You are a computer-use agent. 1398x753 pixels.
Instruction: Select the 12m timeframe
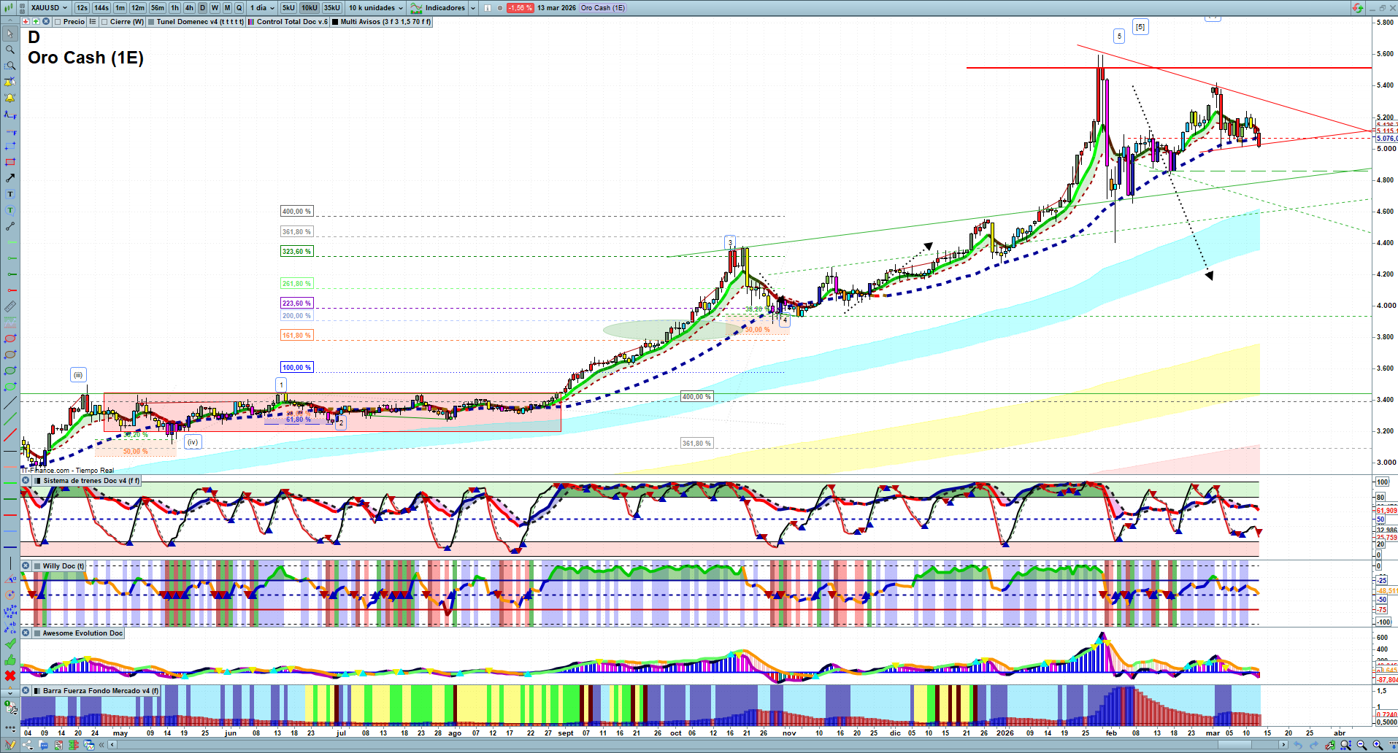pyautogui.click(x=138, y=8)
